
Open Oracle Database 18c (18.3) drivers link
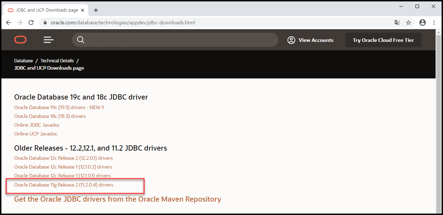click(x=50, y=116)
